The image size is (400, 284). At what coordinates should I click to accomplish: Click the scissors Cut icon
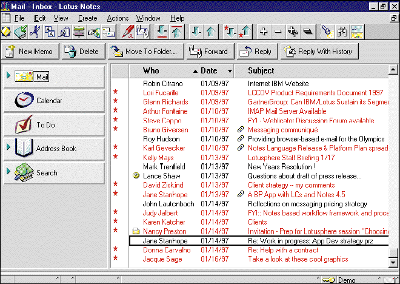[x=36, y=32]
